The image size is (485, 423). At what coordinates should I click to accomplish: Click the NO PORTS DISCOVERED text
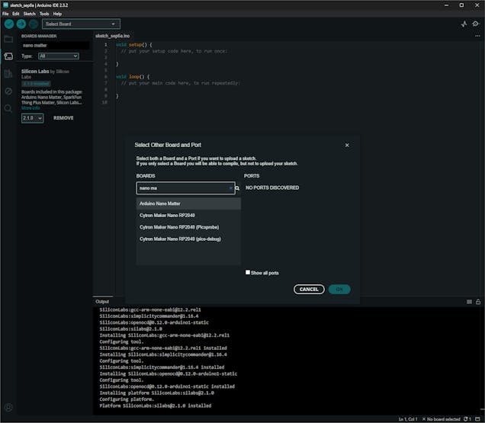pos(272,187)
